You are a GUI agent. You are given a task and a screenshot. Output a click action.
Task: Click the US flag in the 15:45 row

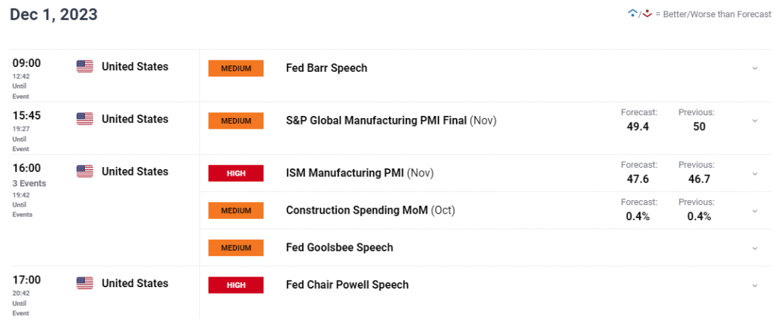click(85, 119)
